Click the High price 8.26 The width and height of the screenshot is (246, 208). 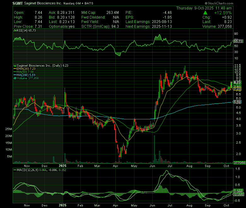38,17
